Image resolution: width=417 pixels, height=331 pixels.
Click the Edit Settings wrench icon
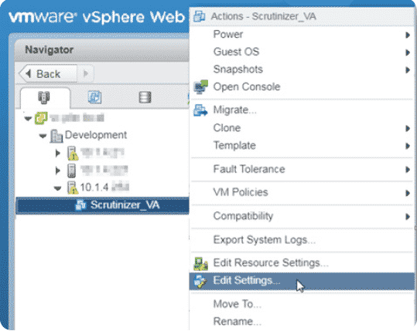[x=200, y=281]
